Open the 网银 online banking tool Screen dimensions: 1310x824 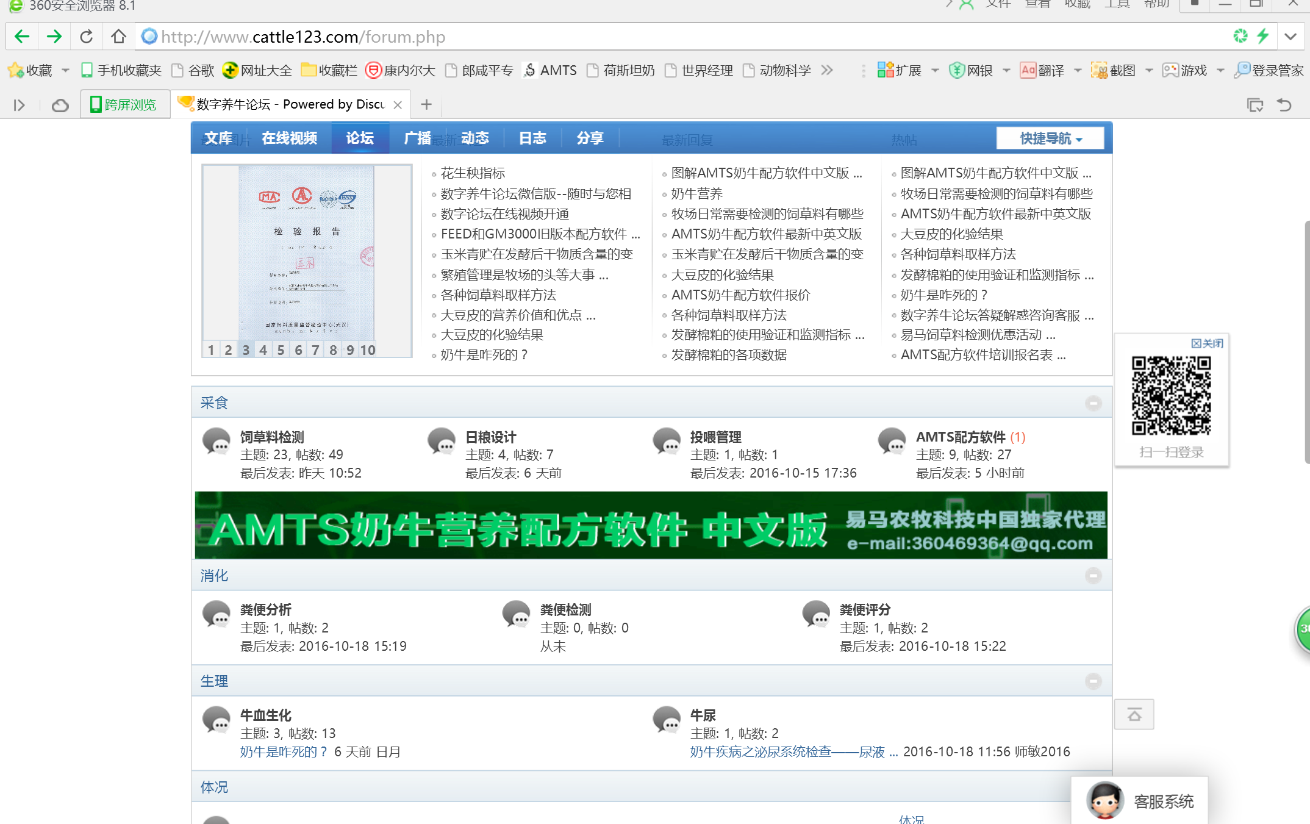tap(971, 70)
